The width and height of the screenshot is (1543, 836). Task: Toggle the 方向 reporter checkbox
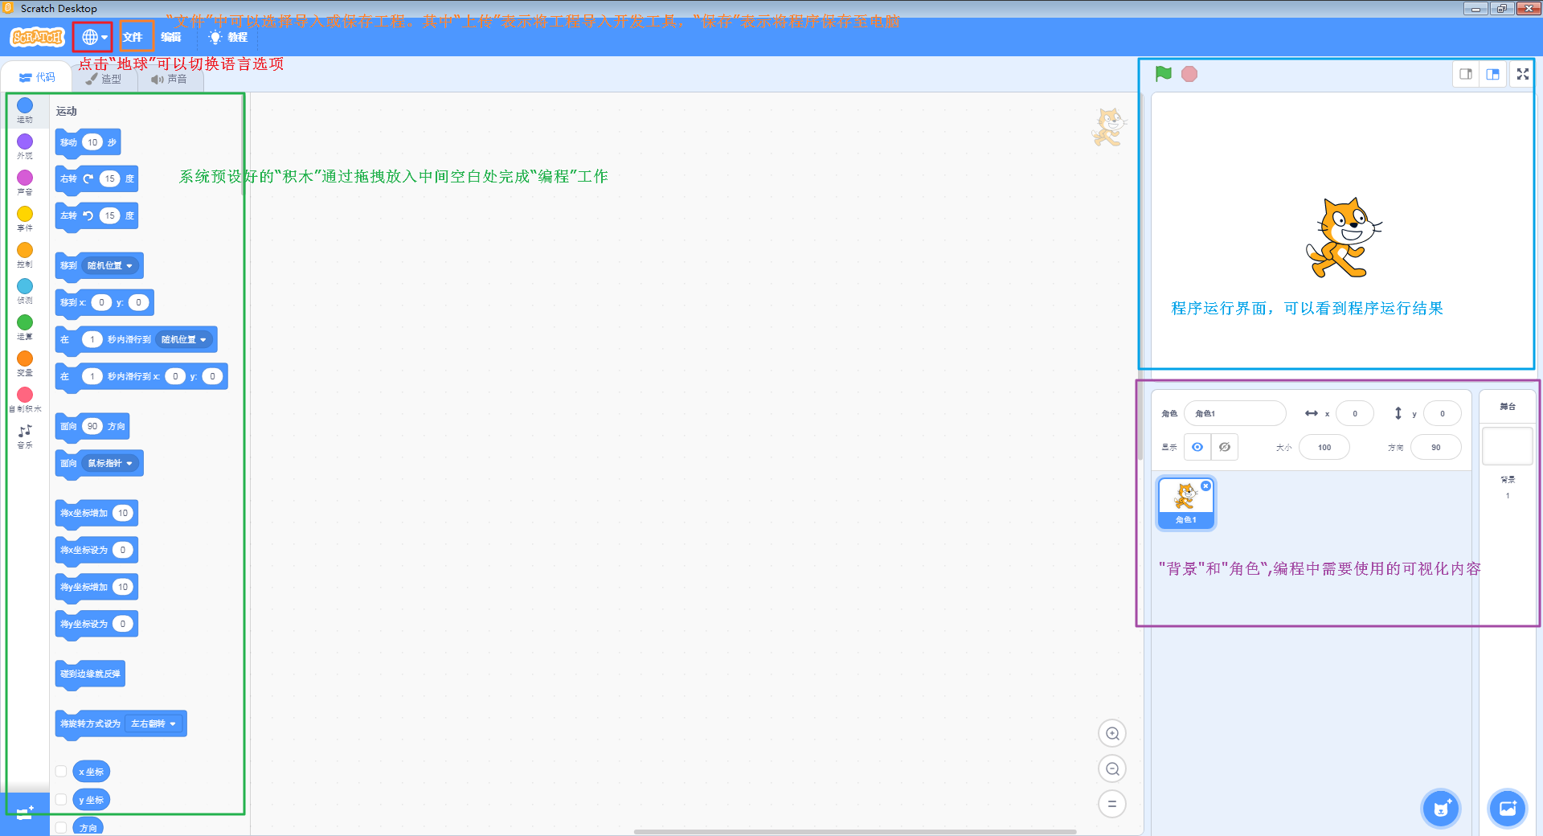pyautogui.click(x=61, y=827)
